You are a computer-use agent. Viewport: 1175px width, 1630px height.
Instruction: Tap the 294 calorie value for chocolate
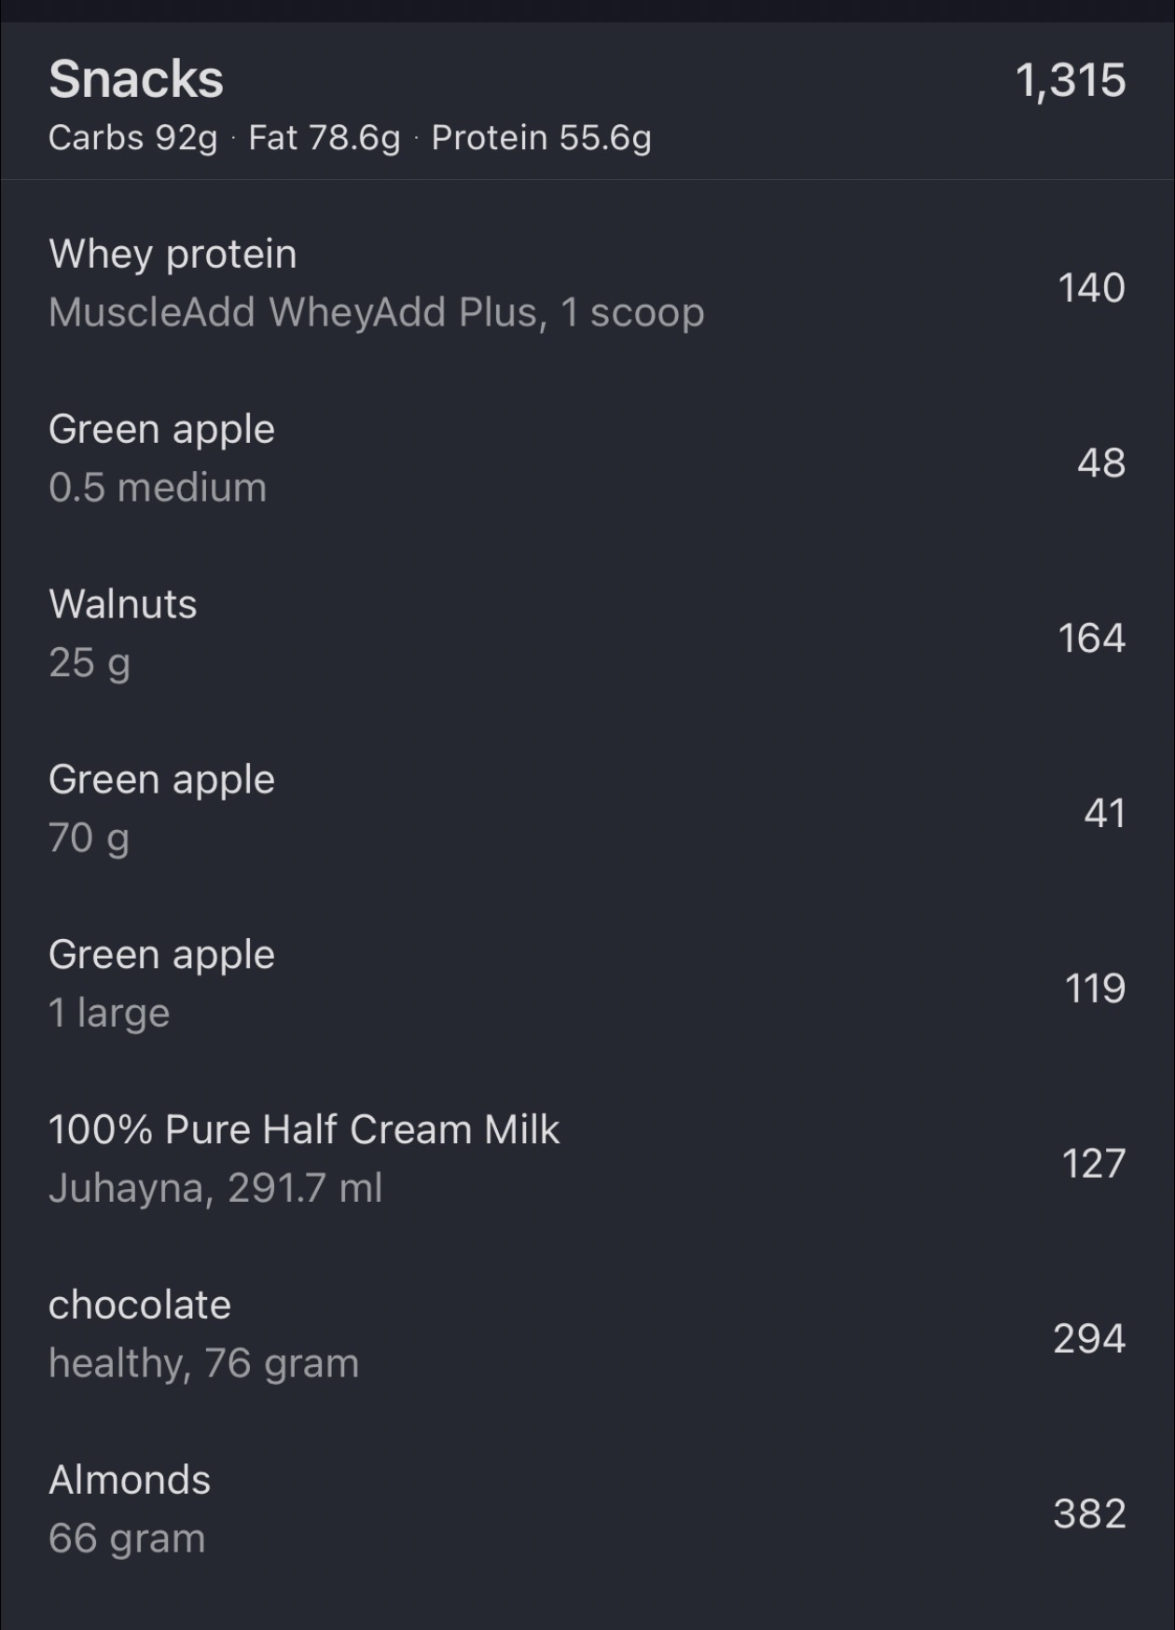[1089, 1339]
